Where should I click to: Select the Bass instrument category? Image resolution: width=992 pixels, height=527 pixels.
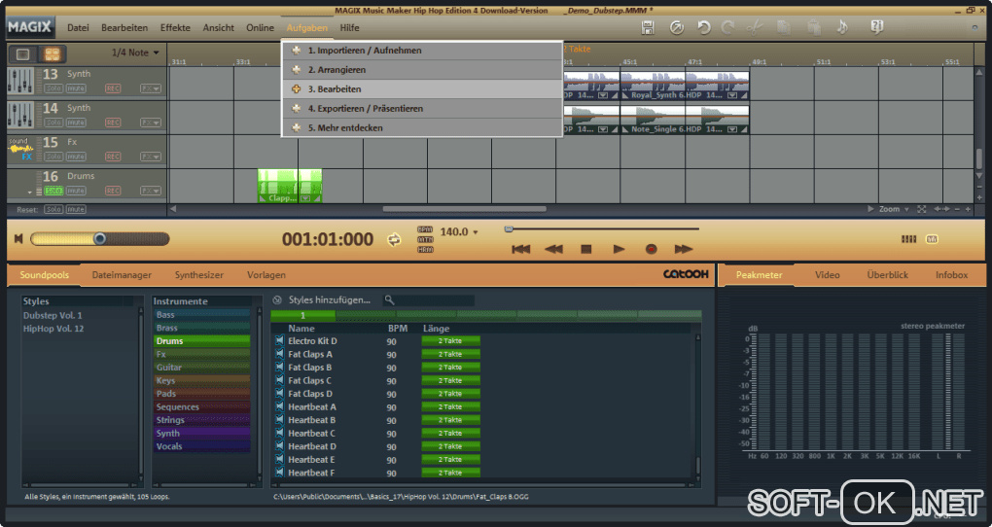(202, 314)
